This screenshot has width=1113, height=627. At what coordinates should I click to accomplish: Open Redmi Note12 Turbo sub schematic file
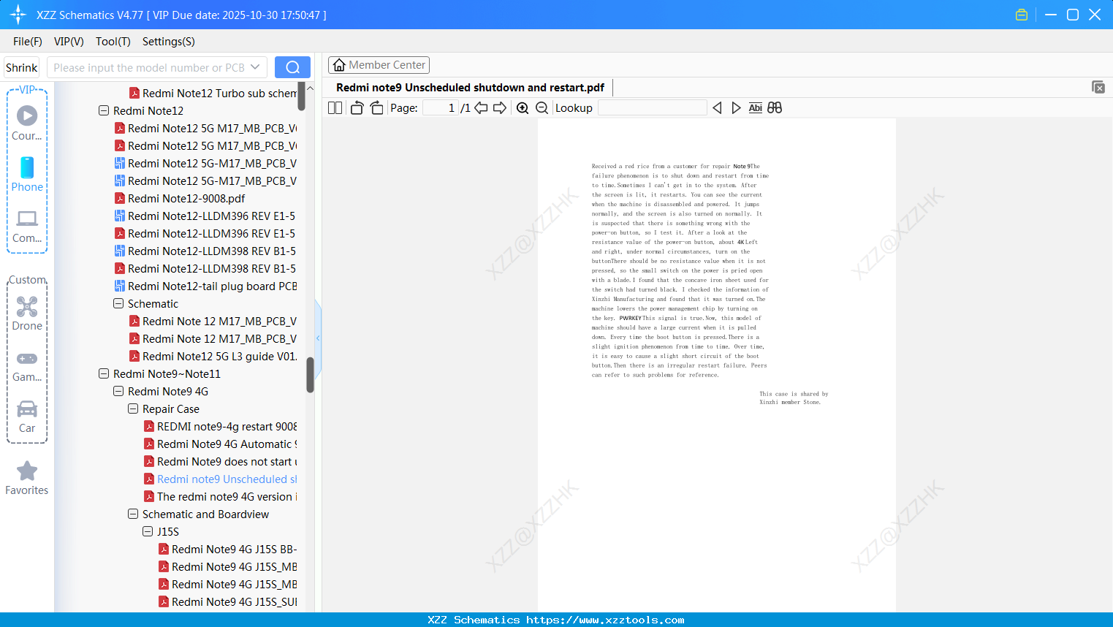pyautogui.click(x=213, y=94)
